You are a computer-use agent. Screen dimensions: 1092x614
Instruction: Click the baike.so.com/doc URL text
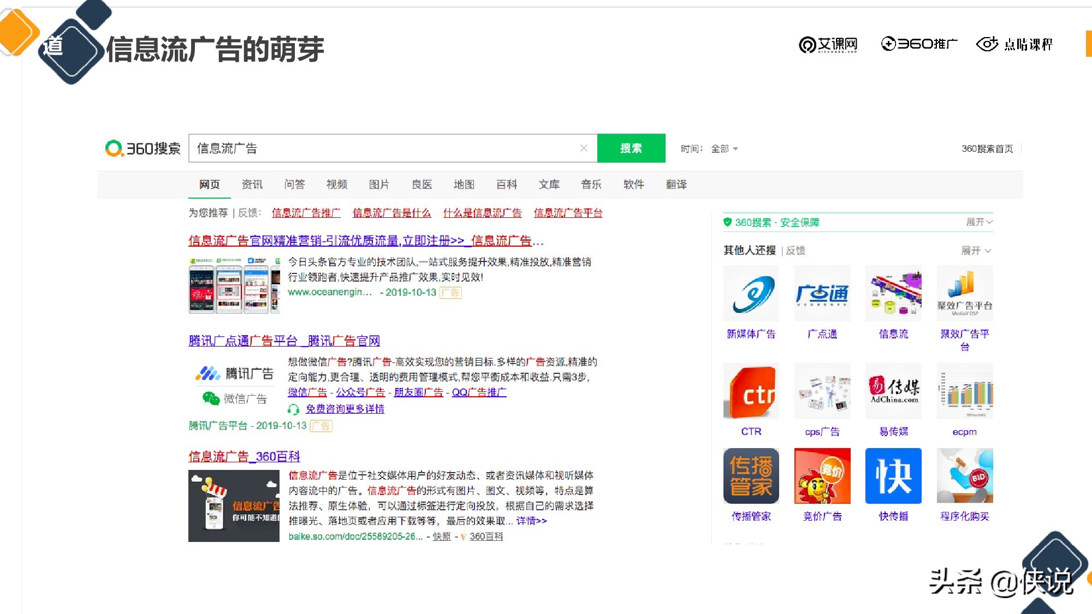click(x=355, y=536)
